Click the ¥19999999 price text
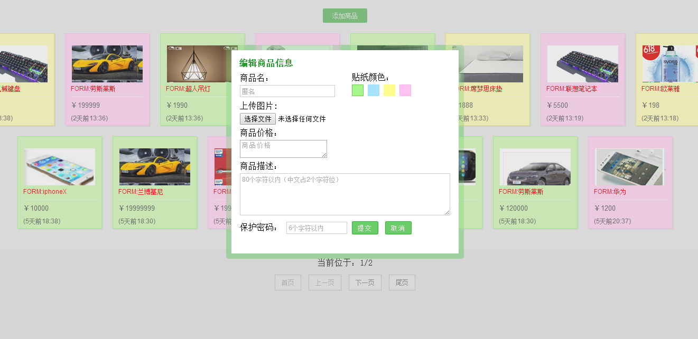Image resolution: width=698 pixels, height=339 pixels. click(136, 208)
